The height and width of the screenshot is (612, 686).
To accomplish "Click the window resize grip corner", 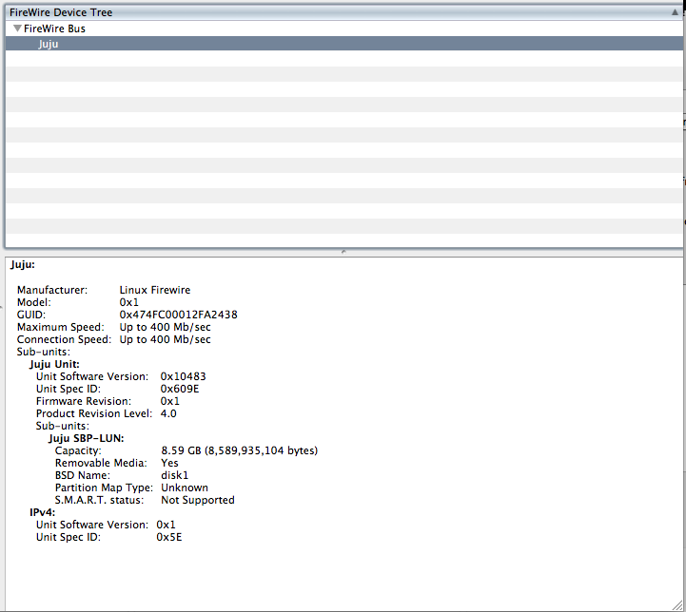I will (677, 605).
